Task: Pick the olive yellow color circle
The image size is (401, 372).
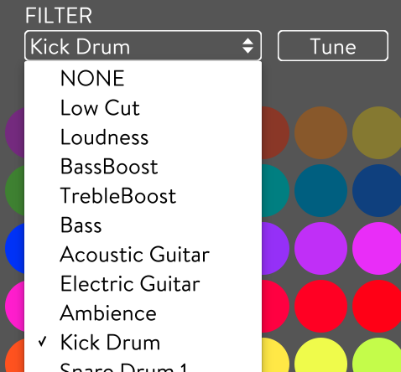Action: [378, 132]
